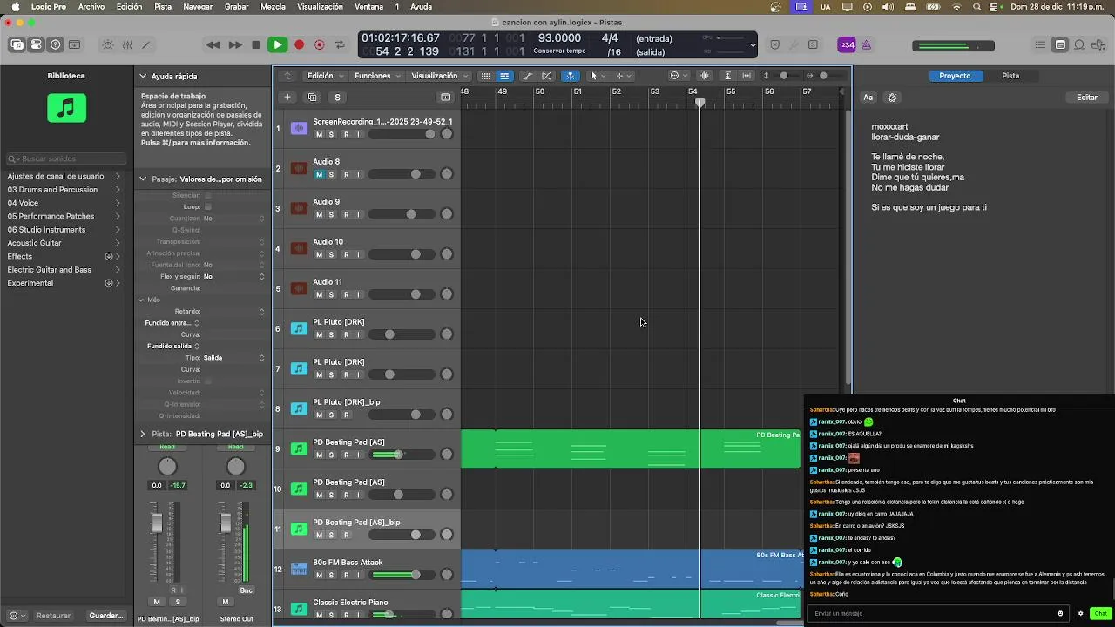Click the Enviar un mensaje chat field
Screen dimensions: 1115x627
[936, 614]
